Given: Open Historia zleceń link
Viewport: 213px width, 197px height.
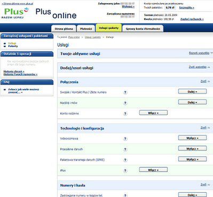Looking at the screenshot, I should pos(14,72).
